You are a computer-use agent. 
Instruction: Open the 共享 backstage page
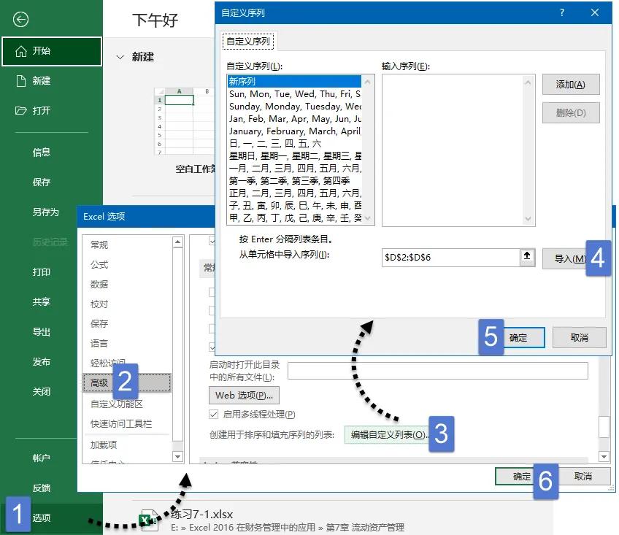point(41,301)
